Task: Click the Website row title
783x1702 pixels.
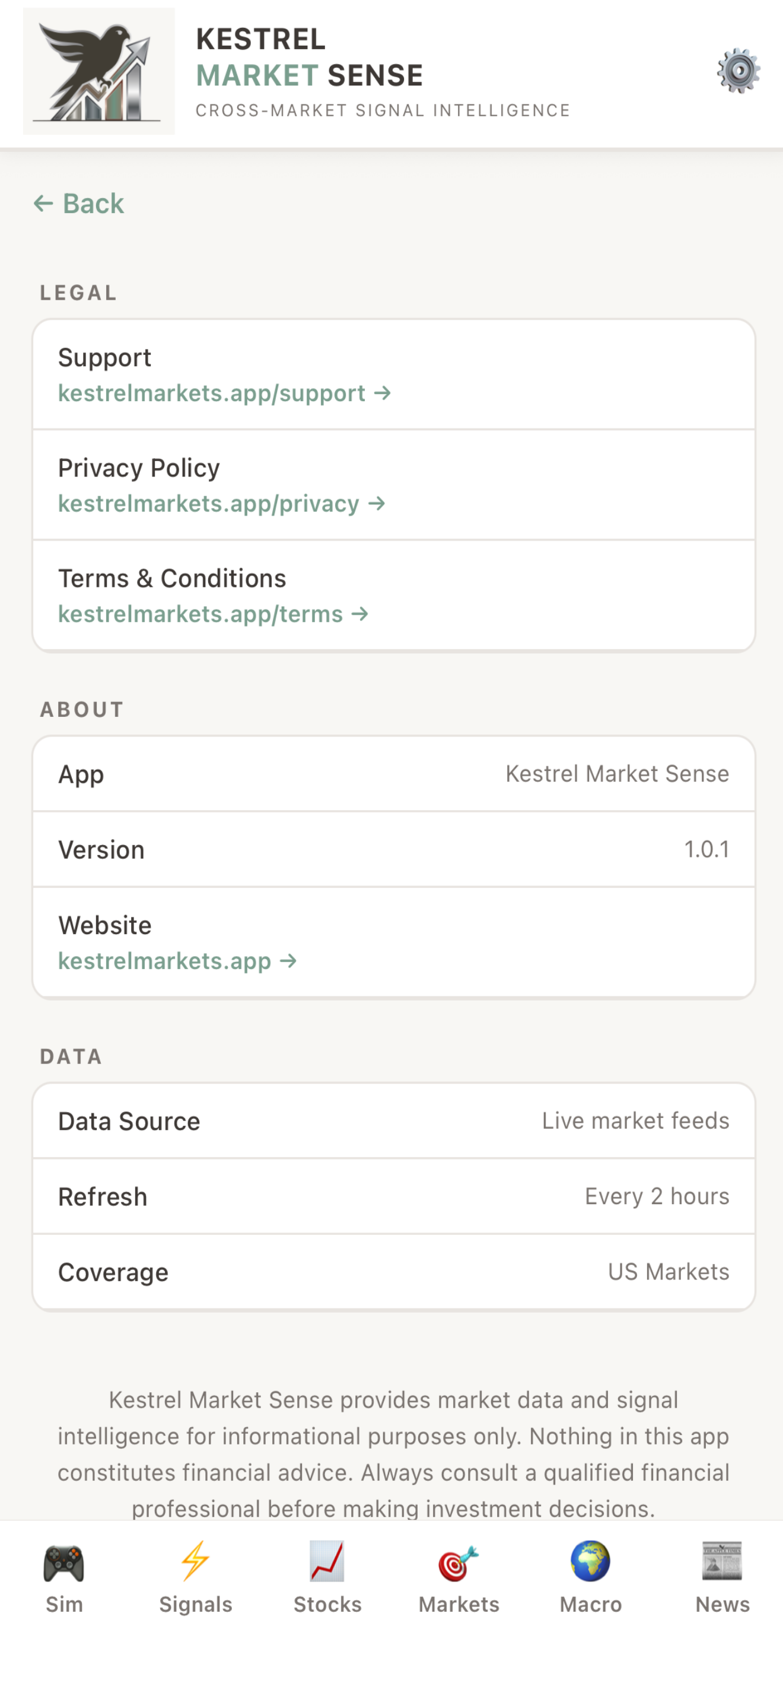Action: pyautogui.click(x=104, y=925)
